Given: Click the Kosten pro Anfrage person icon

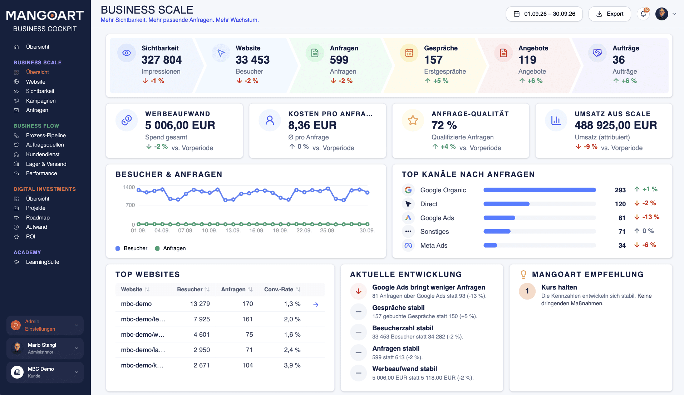Looking at the screenshot, I should (270, 120).
